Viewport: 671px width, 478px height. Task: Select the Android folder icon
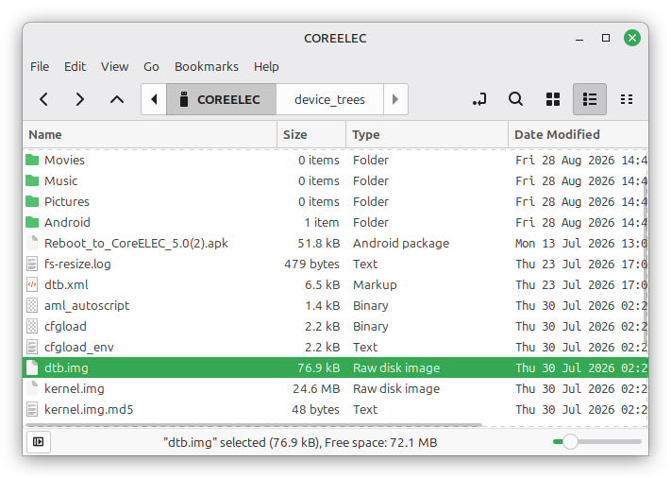coord(32,222)
